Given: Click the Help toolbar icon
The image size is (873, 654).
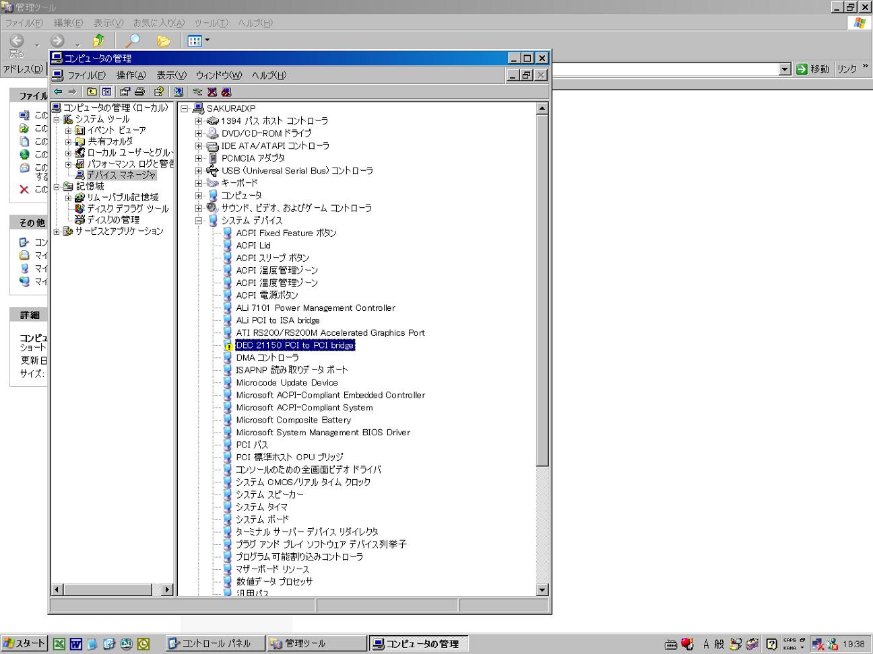Looking at the screenshot, I should [159, 92].
